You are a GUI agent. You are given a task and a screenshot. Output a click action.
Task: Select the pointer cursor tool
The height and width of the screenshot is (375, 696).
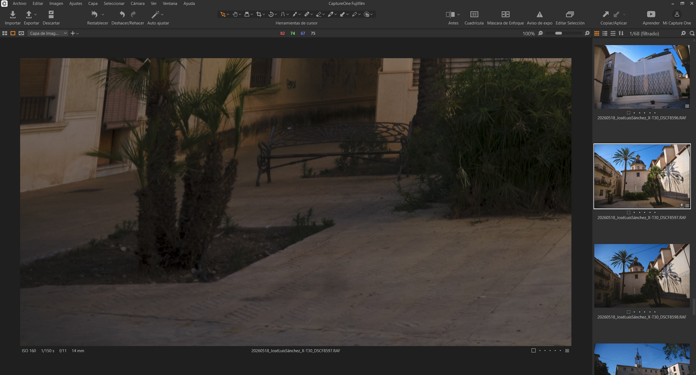(223, 14)
